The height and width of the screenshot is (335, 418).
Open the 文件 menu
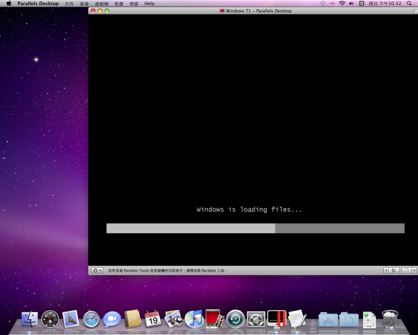click(69, 4)
